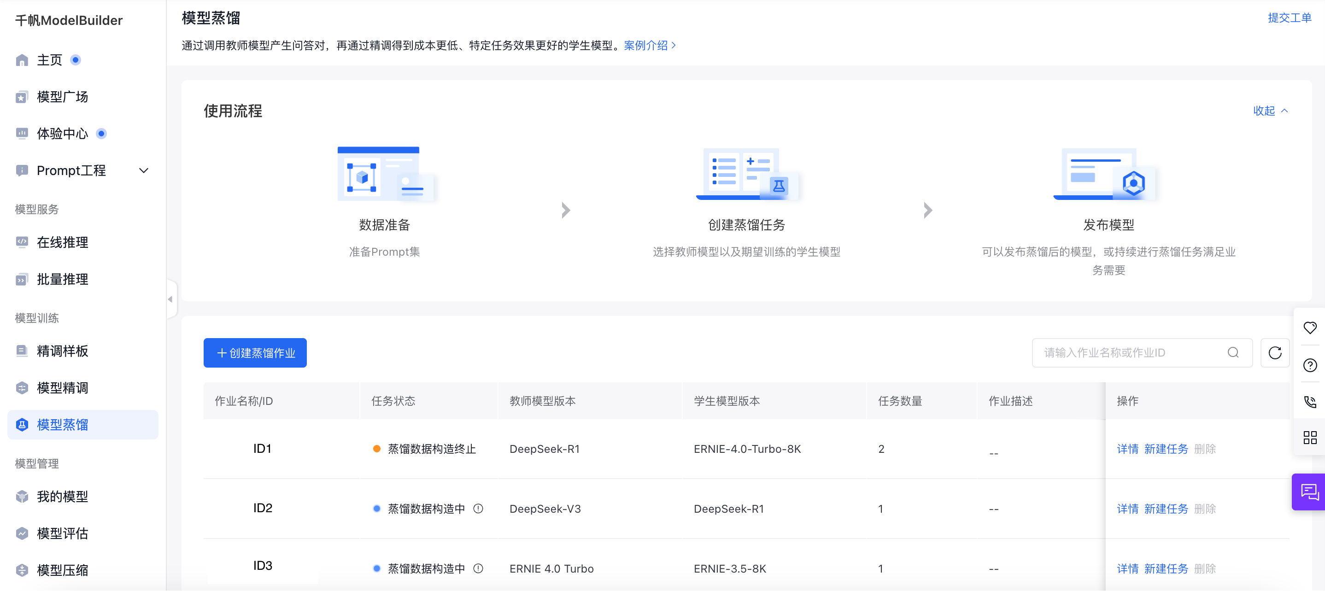Click the 模型广场 star icon

coord(22,97)
